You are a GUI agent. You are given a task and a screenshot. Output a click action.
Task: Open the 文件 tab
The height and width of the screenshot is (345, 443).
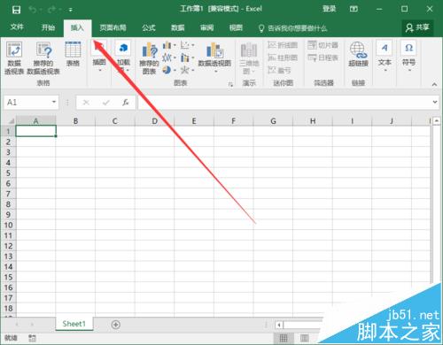click(x=17, y=27)
